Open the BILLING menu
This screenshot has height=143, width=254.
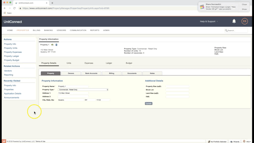[x=37, y=30]
